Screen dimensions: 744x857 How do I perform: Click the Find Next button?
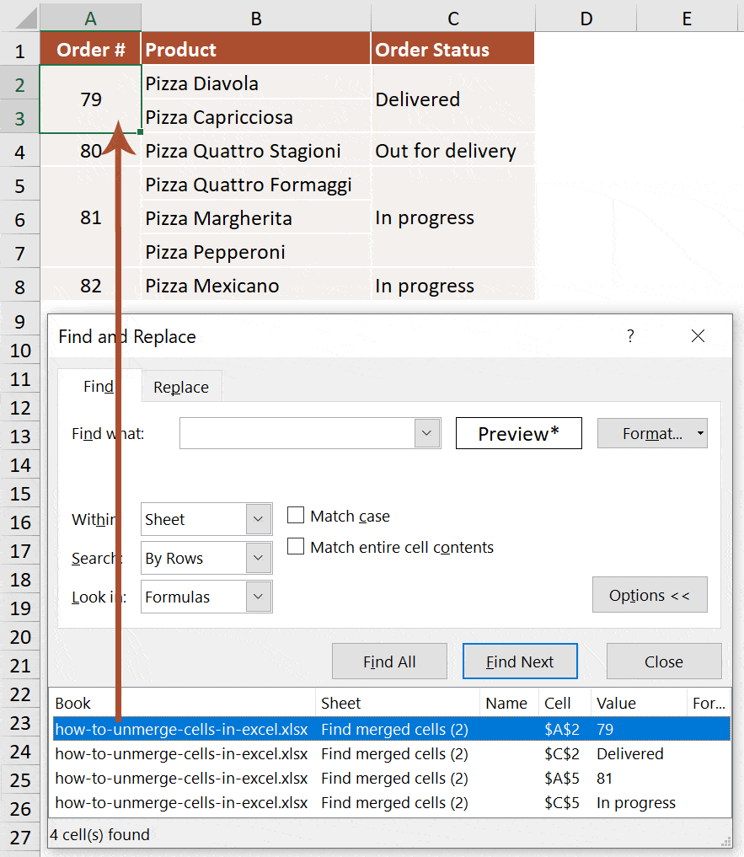point(520,661)
